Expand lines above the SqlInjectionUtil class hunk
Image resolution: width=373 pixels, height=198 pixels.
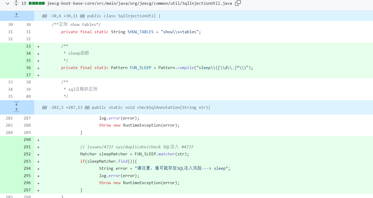pyautogui.click(x=16, y=16)
